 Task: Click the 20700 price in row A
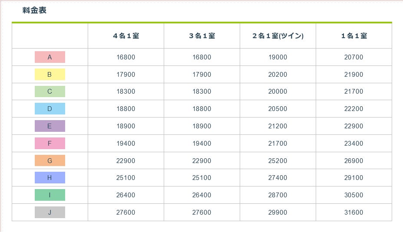point(353,57)
